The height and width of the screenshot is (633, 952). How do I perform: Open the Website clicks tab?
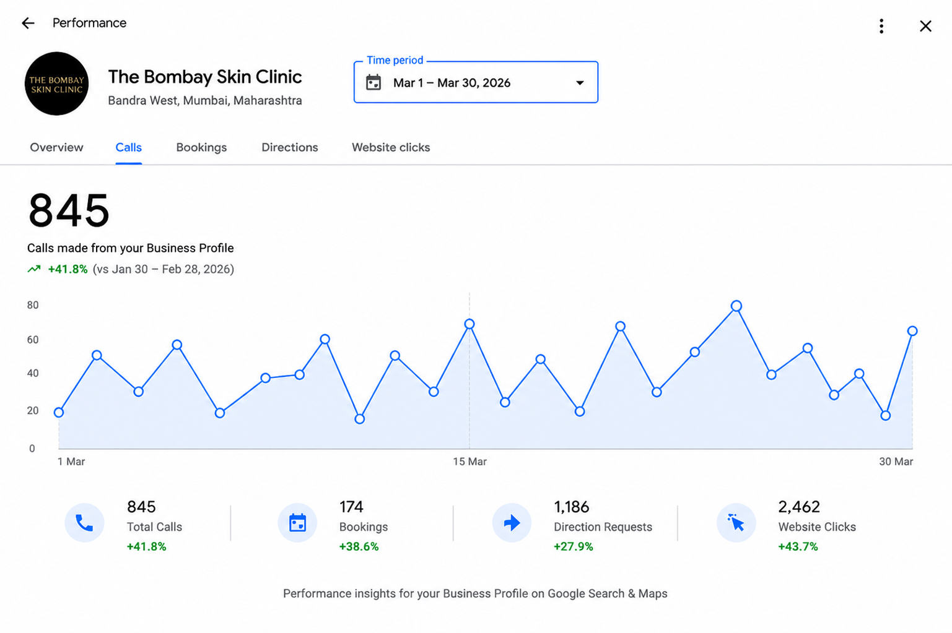click(x=391, y=147)
